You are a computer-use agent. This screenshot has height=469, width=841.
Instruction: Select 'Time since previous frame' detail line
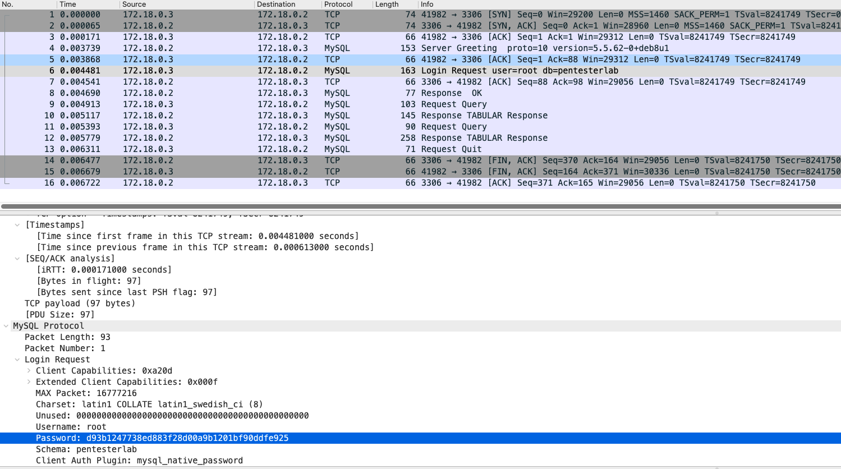(x=205, y=247)
